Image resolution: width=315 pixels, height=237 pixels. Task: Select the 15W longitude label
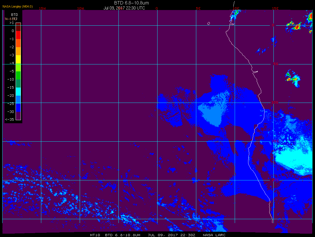[42, 8]
